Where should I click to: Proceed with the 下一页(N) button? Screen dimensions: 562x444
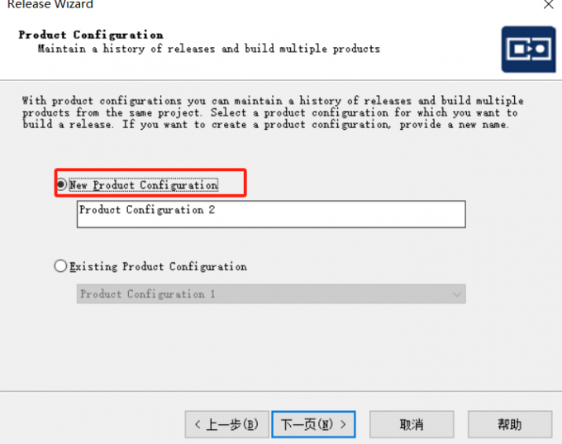[313, 424]
